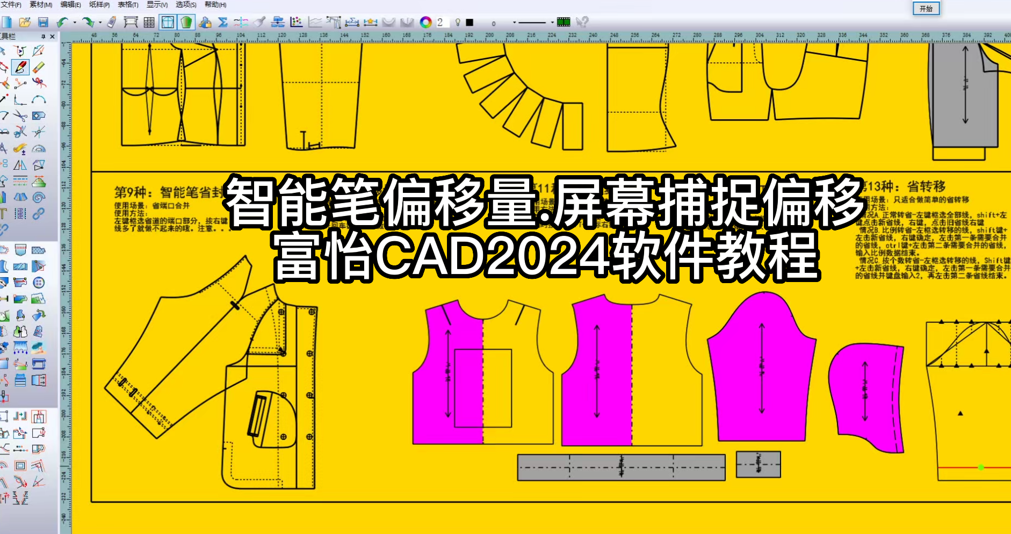Select the scissors cut tool
1011x534 pixels.
[20, 116]
